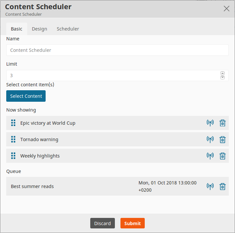Click broadcast icon for Best summer reads
235x233 pixels.
click(210, 186)
